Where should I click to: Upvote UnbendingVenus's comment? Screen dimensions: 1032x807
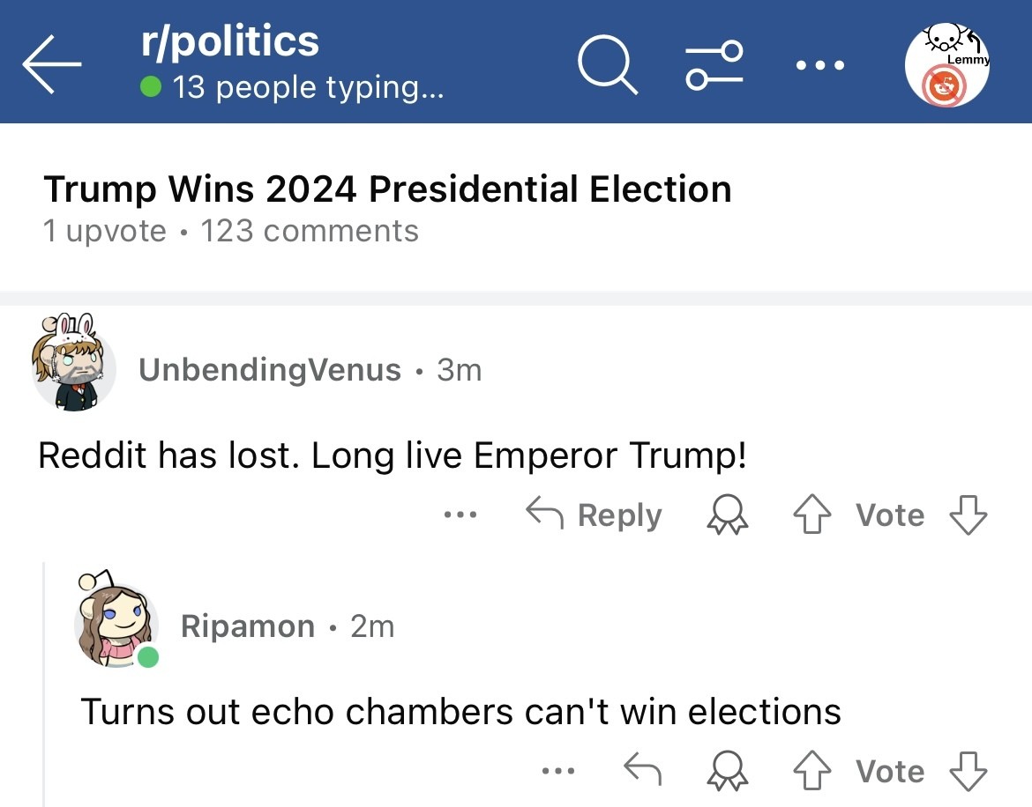(x=811, y=514)
